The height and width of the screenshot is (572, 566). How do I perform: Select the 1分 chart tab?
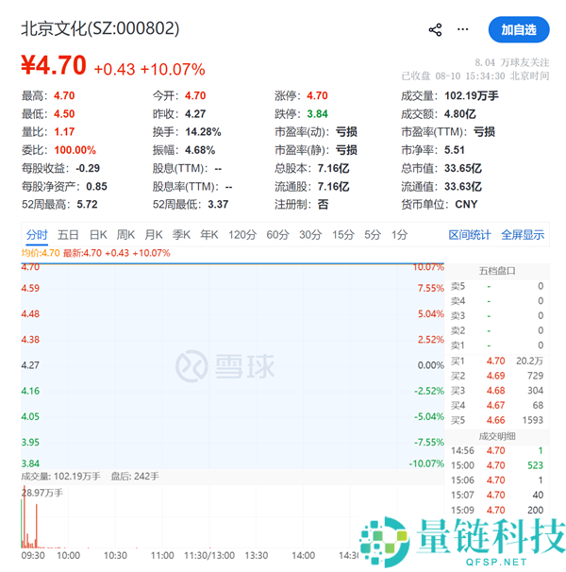pos(400,235)
